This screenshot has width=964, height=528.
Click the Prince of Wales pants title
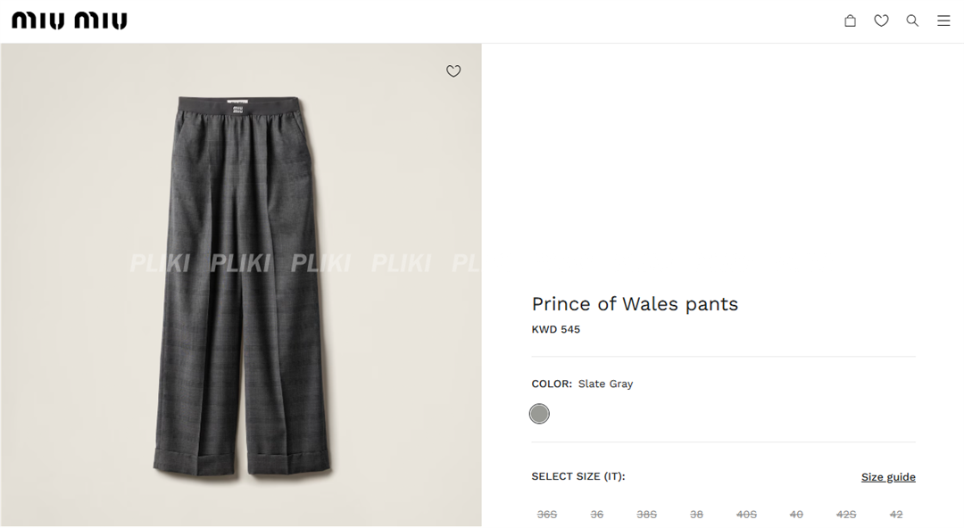pyautogui.click(x=635, y=304)
